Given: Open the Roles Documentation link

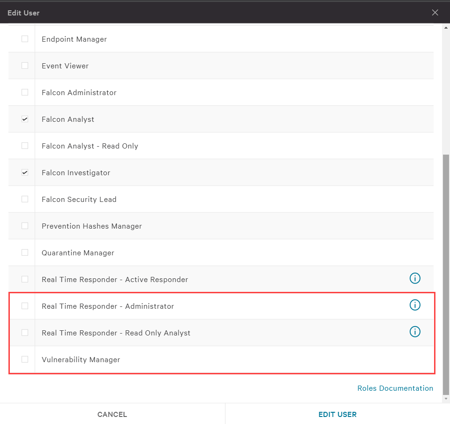Looking at the screenshot, I should (395, 388).
